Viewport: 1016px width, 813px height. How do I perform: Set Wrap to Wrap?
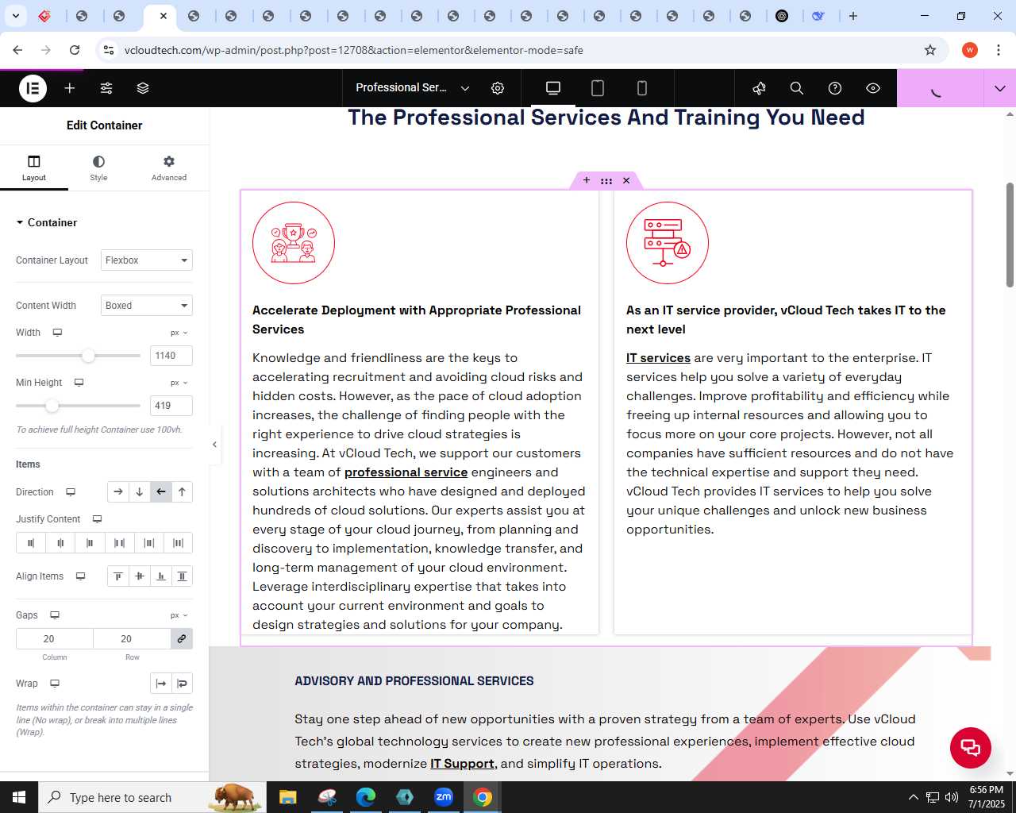182,684
